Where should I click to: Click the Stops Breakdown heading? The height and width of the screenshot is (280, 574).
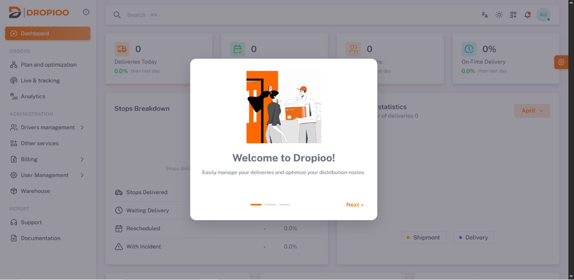tap(142, 109)
